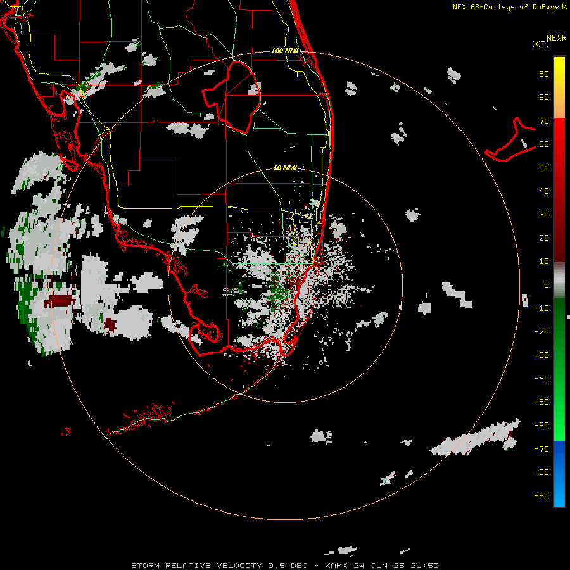Click the -70 knot scale value
The height and width of the screenshot is (570, 570).
coord(541,449)
